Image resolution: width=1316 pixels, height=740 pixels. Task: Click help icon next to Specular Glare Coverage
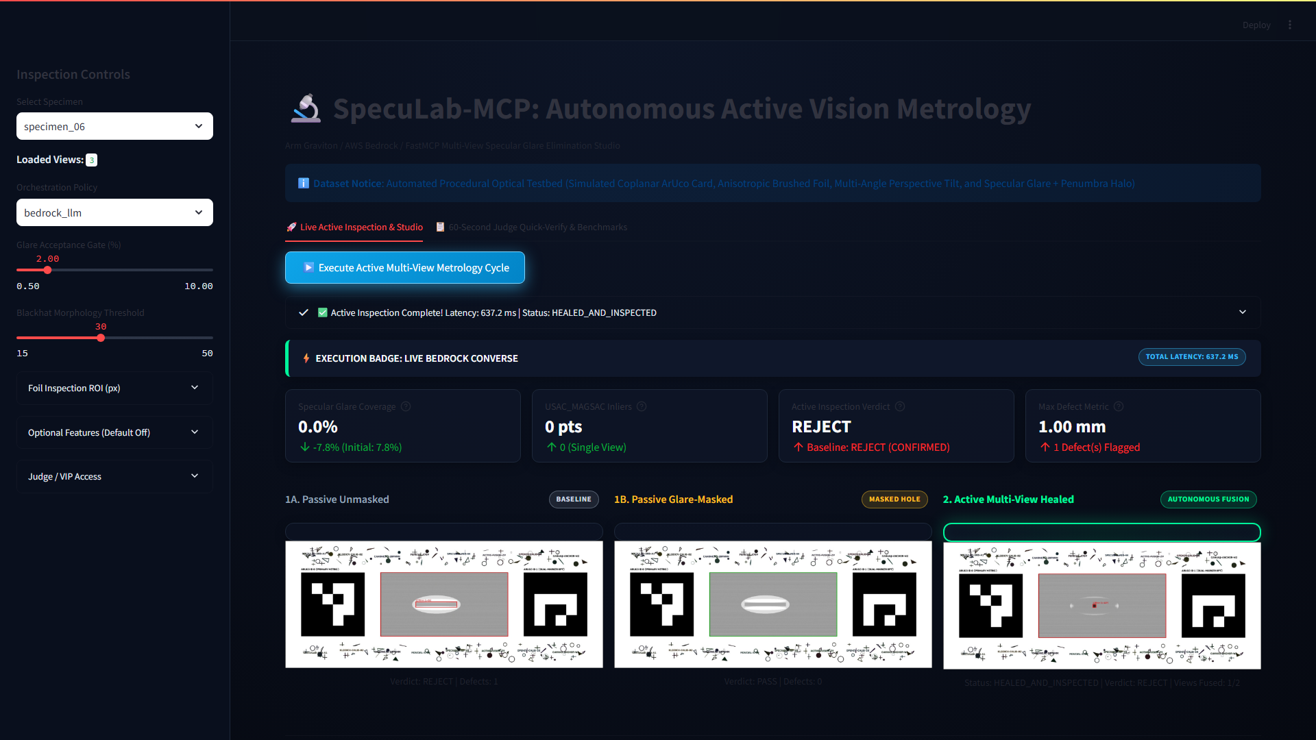406,406
